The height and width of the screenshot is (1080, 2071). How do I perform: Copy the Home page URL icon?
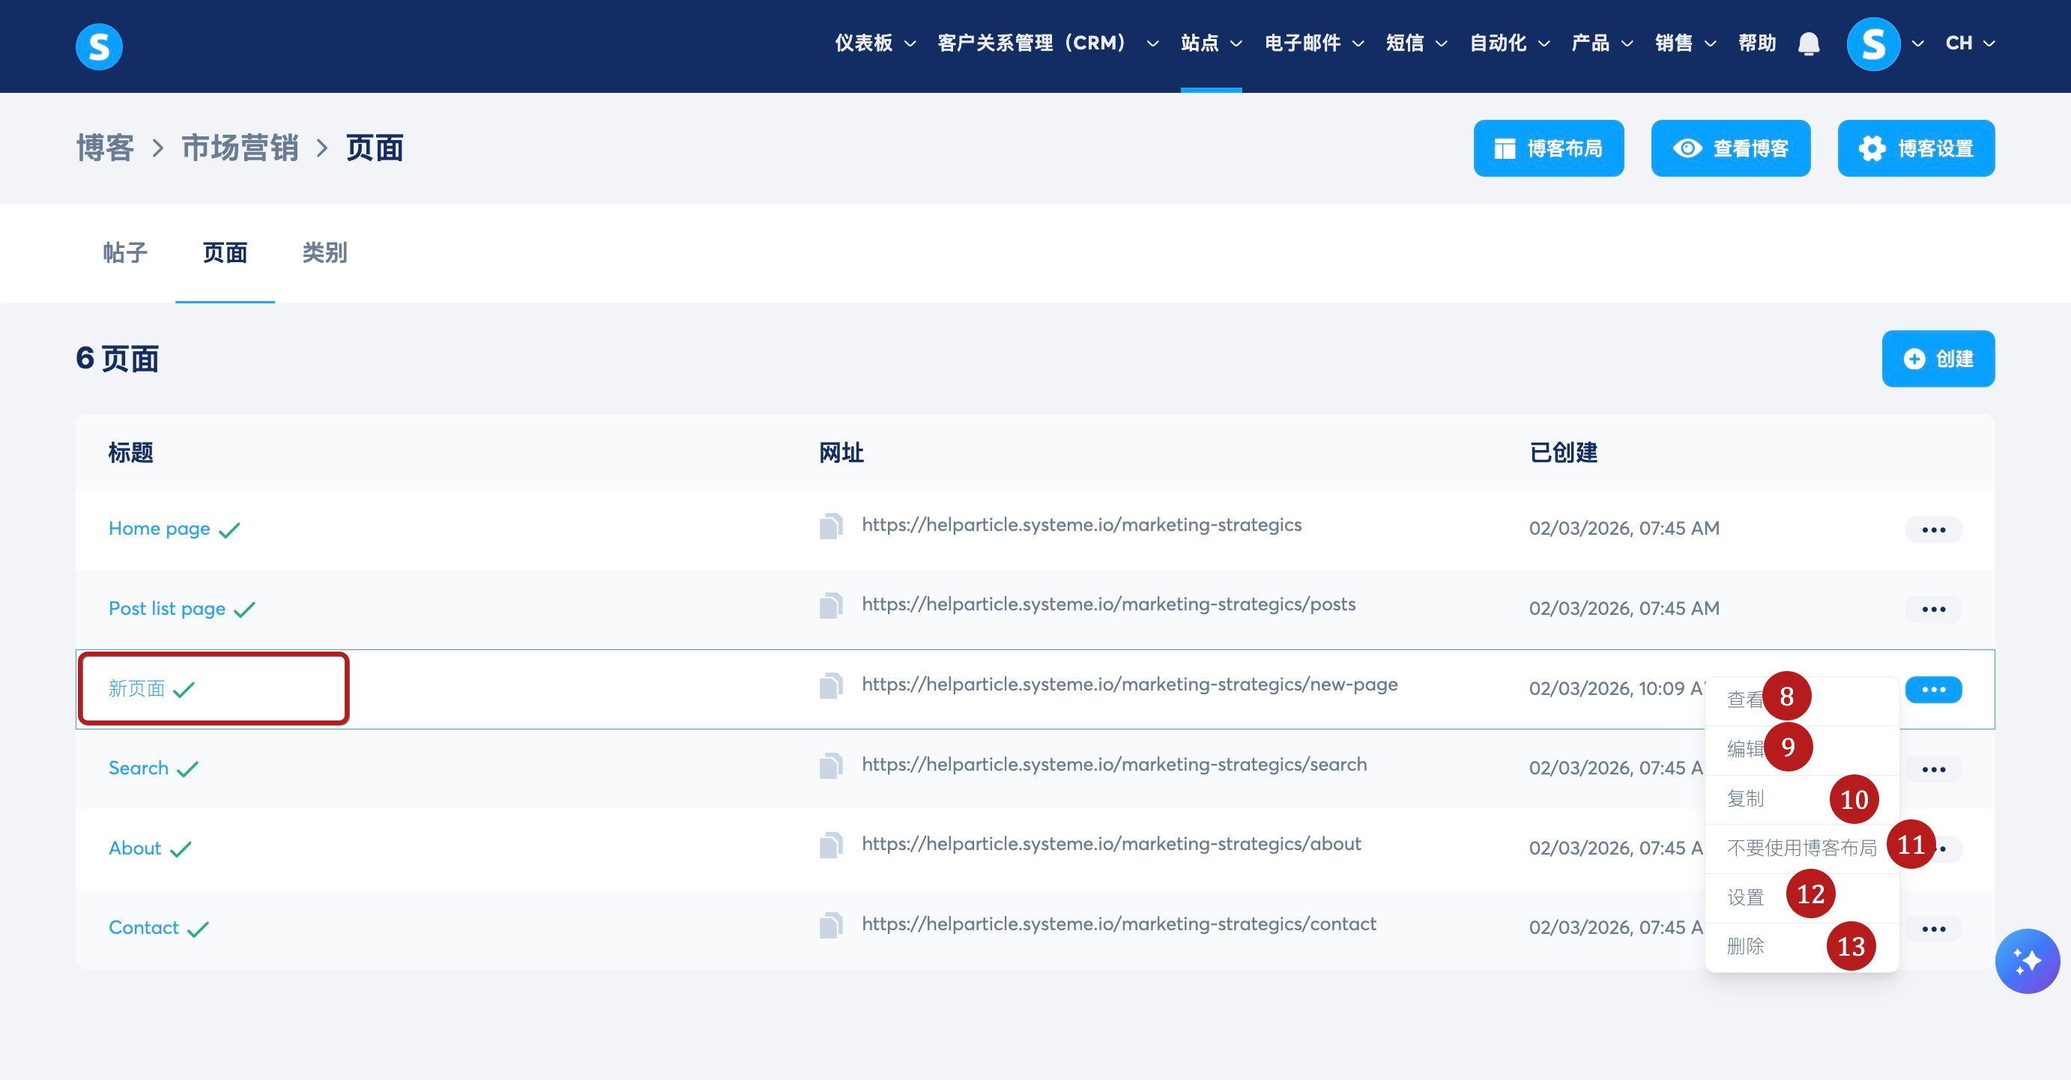(830, 527)
